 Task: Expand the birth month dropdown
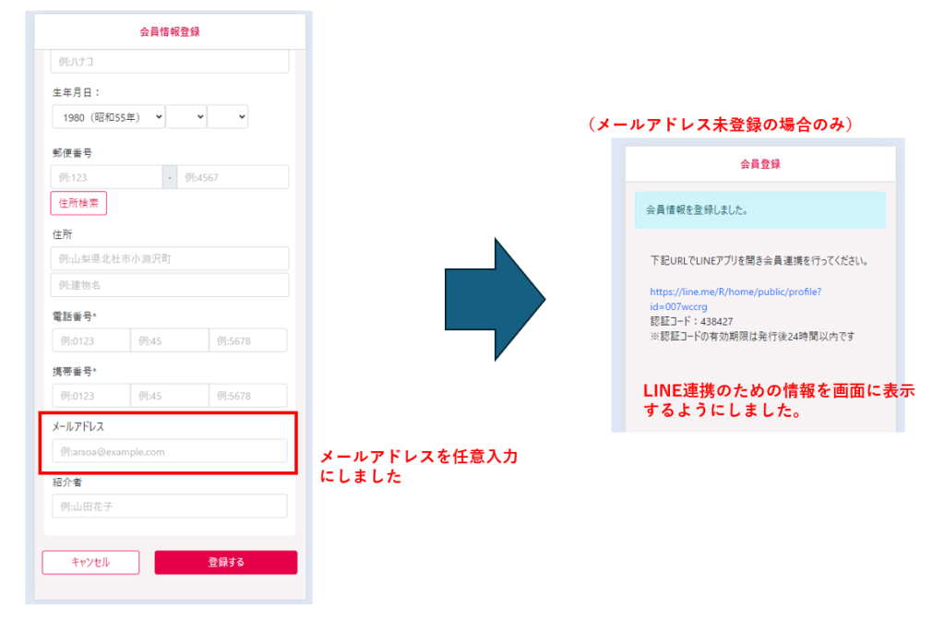pos(185,117)
